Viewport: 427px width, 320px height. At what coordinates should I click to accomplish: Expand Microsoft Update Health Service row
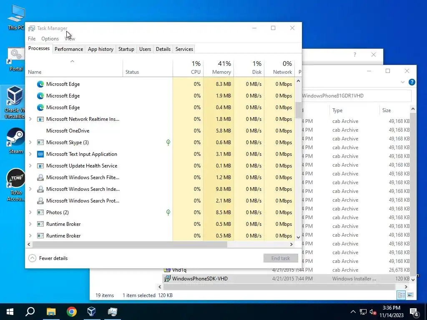pos(30,166)
